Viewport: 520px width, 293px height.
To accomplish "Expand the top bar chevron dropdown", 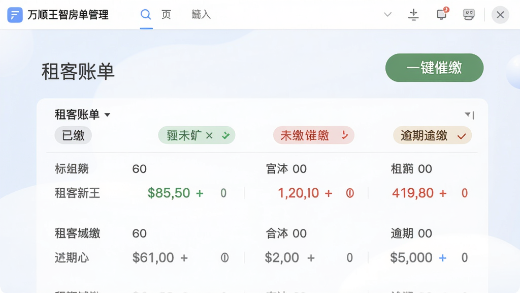I will tap(387, 14).
